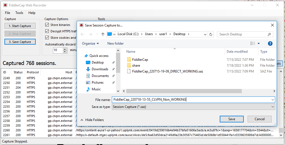Click user1 in the address path
The image size is (285, 145).
pos(163,34)
